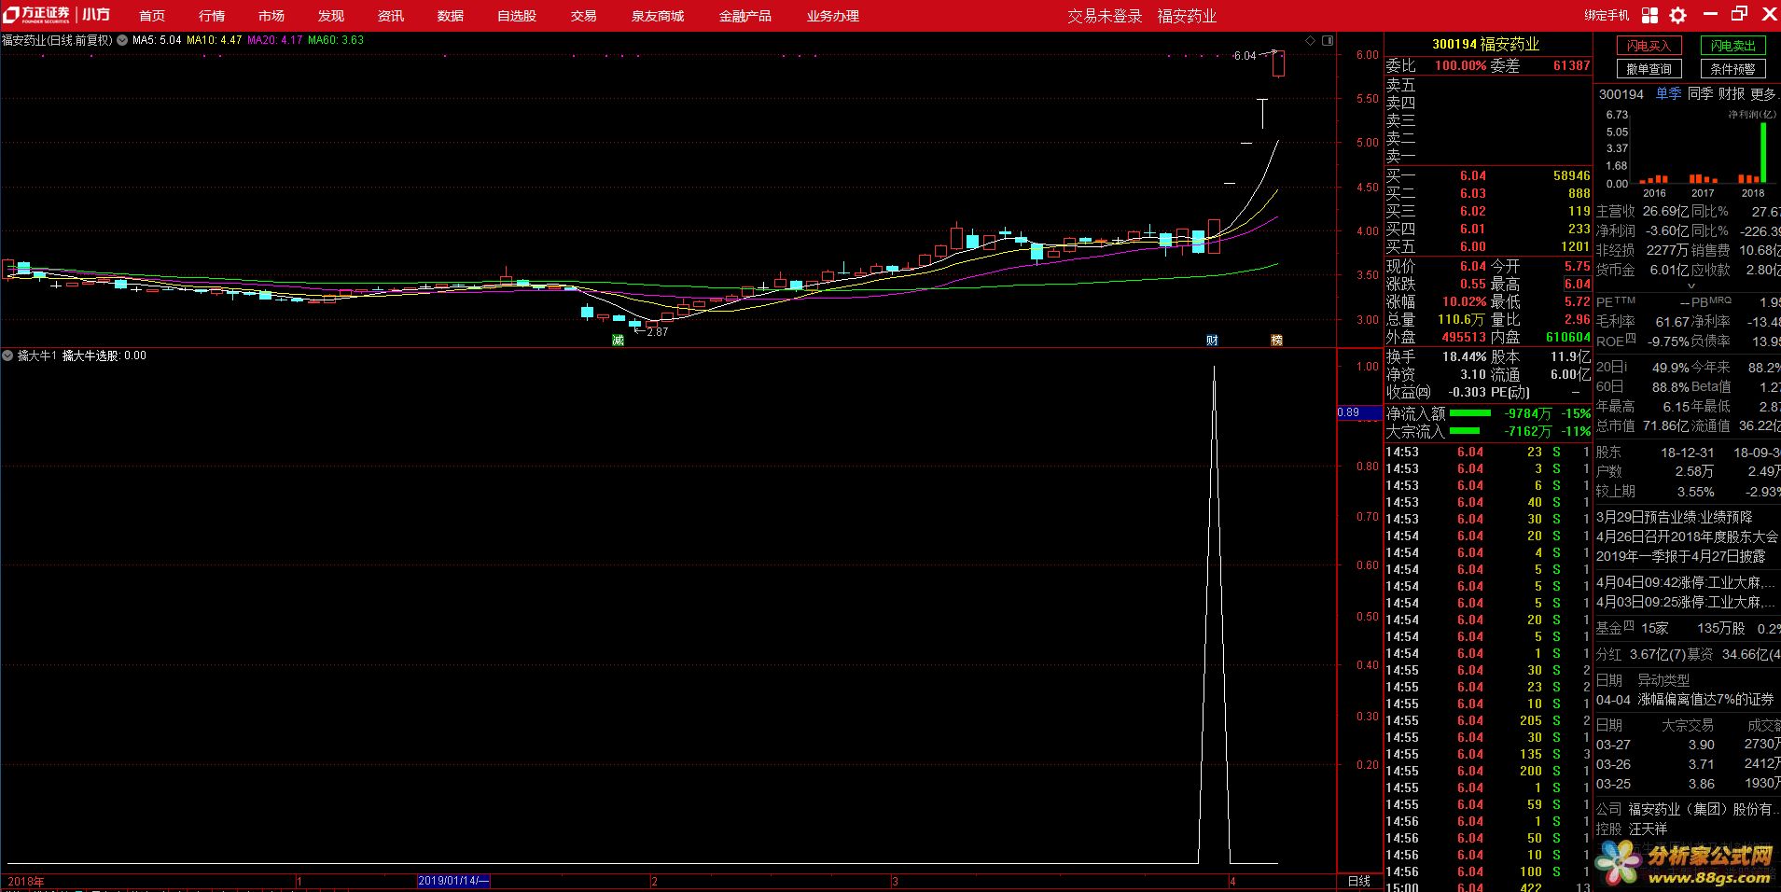
Task: Click the Founder Securities logo
Action: (37, 14)
